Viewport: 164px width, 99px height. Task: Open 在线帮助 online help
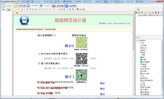pos(71,6)
